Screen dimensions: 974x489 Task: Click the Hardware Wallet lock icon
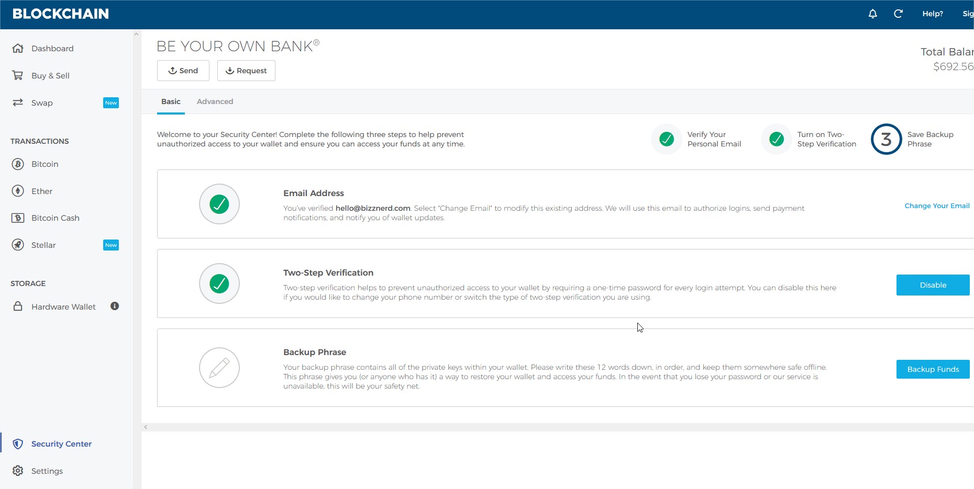click(x=18, y=306)
